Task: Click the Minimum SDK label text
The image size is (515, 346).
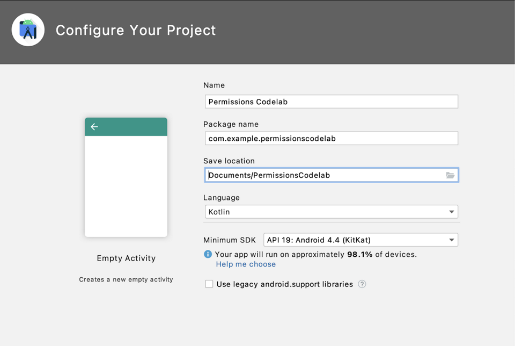Action: 230,240
